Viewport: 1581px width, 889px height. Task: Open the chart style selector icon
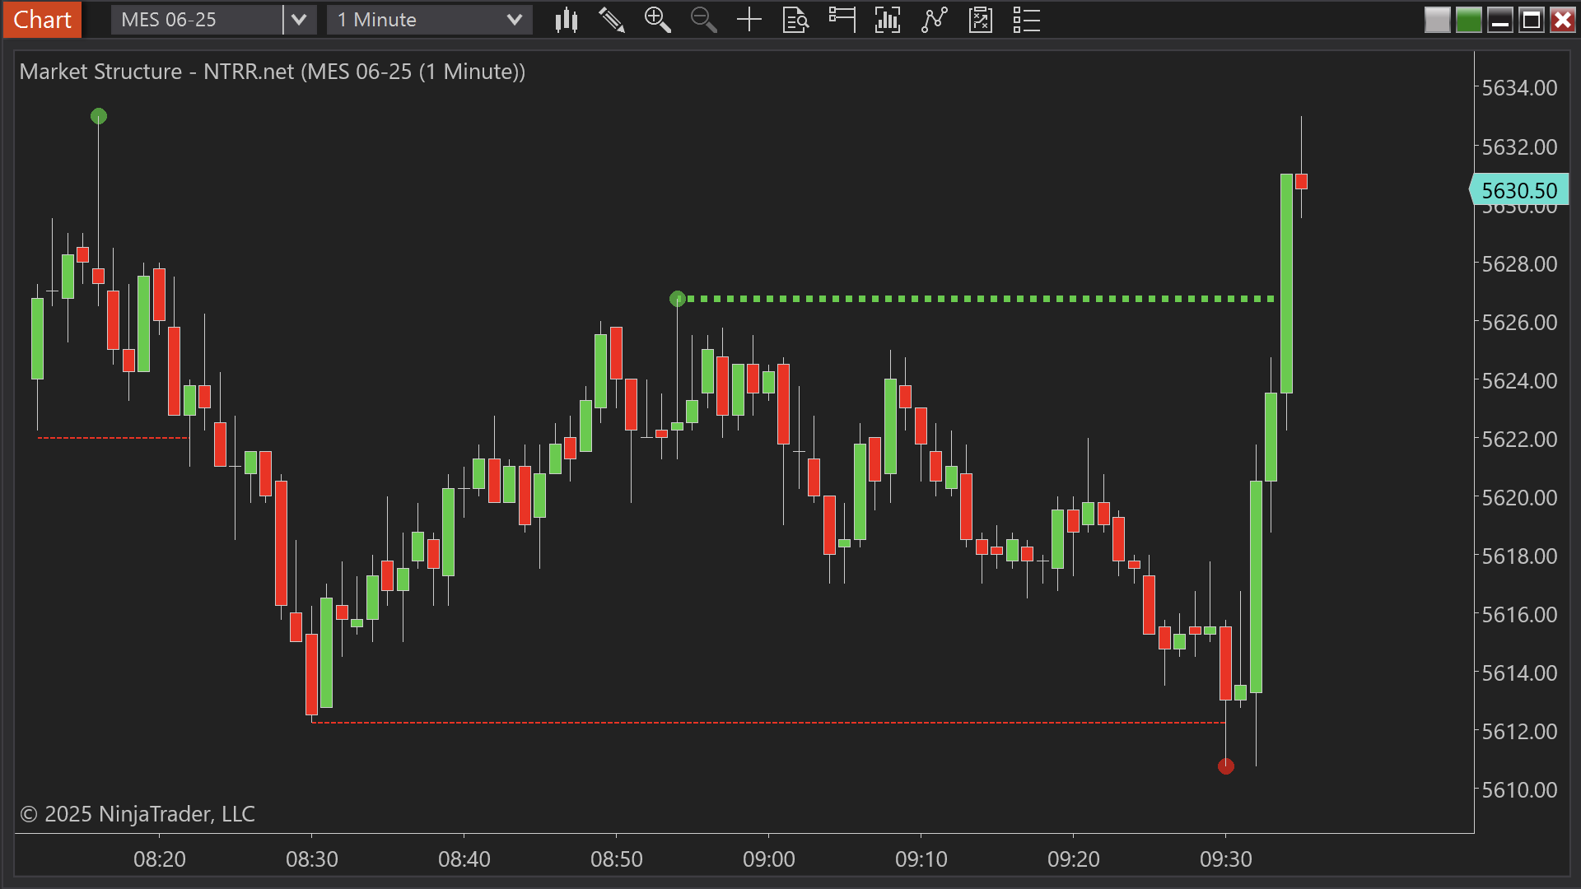click(567, 20)
